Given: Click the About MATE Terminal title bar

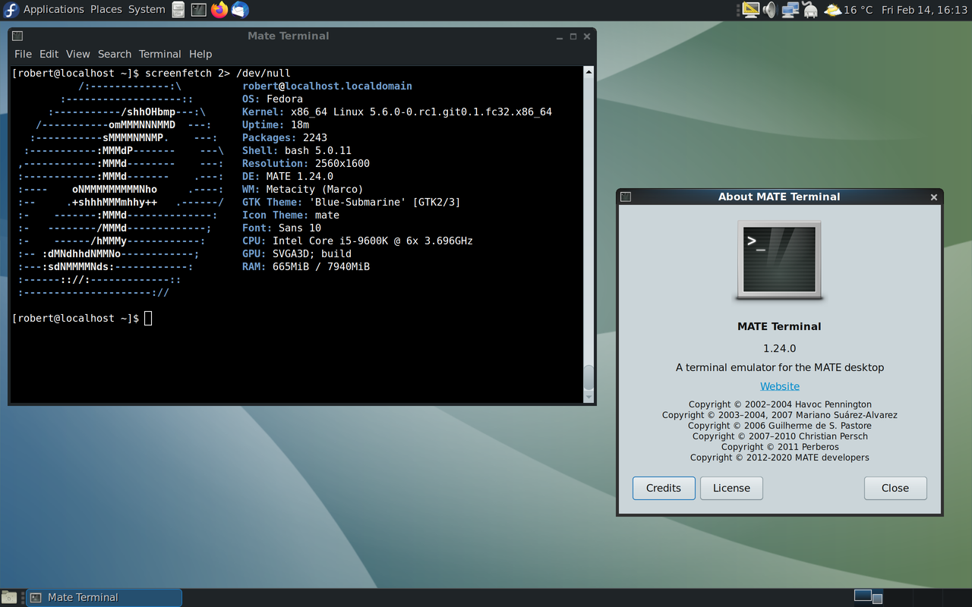Looking at the screenshot, I should click(x=779, y=197).
